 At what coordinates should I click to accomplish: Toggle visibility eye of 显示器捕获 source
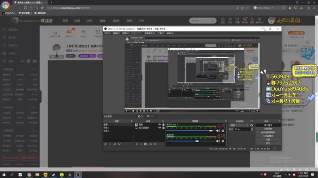(160, 128)
